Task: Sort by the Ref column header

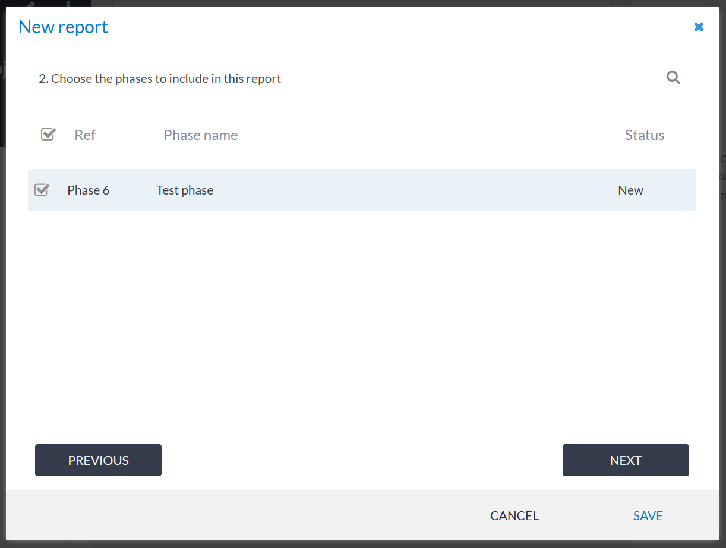Action: (85, 135)
